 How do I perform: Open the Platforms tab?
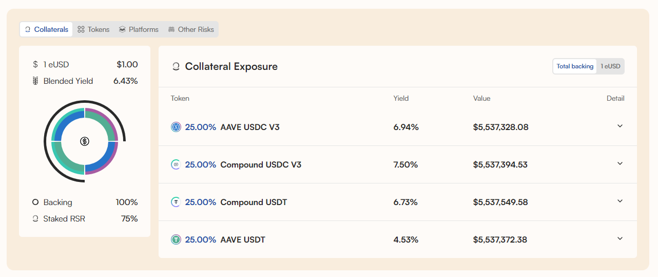pyautogui.click(x=139, y=29)
